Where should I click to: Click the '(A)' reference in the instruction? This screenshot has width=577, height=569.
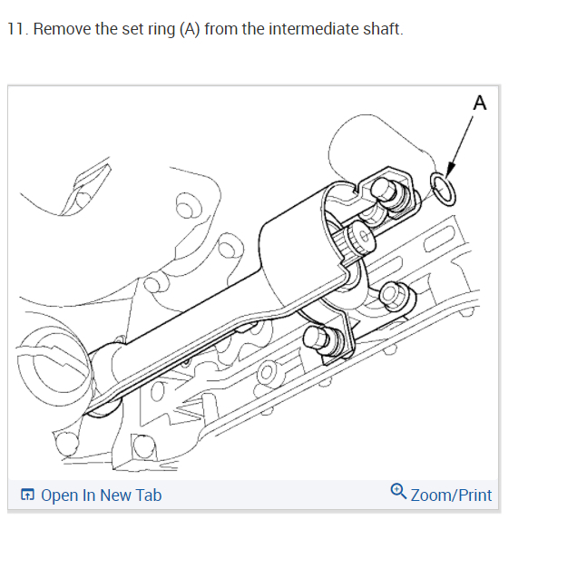[x=190, y=29]
